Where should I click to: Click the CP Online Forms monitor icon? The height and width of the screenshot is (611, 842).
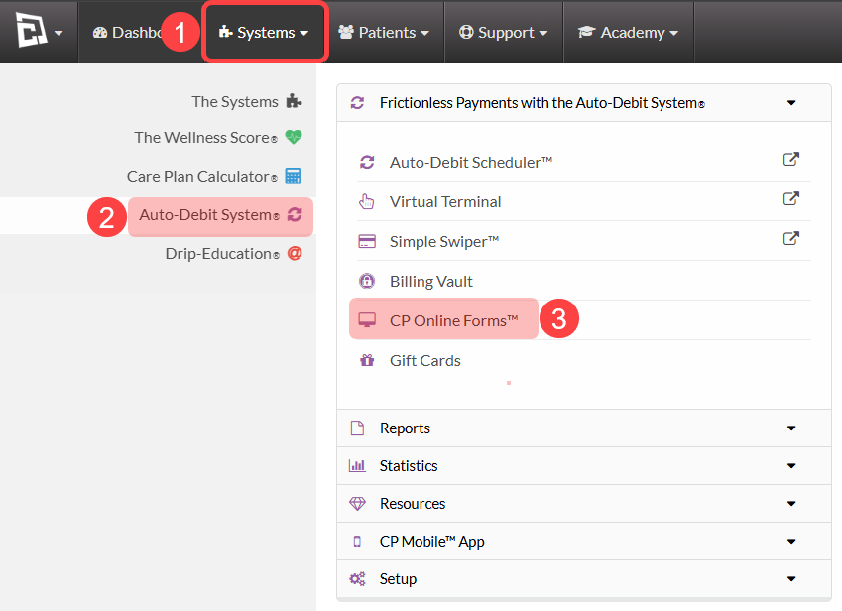[367, 320]
